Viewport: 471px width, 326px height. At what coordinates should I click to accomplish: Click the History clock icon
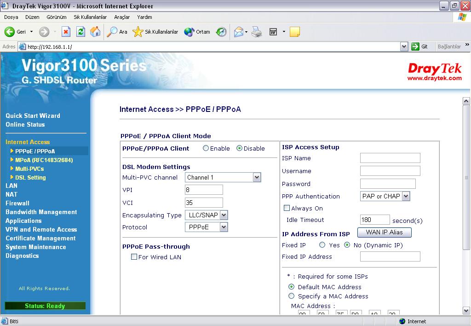click(x=221, y=32)
